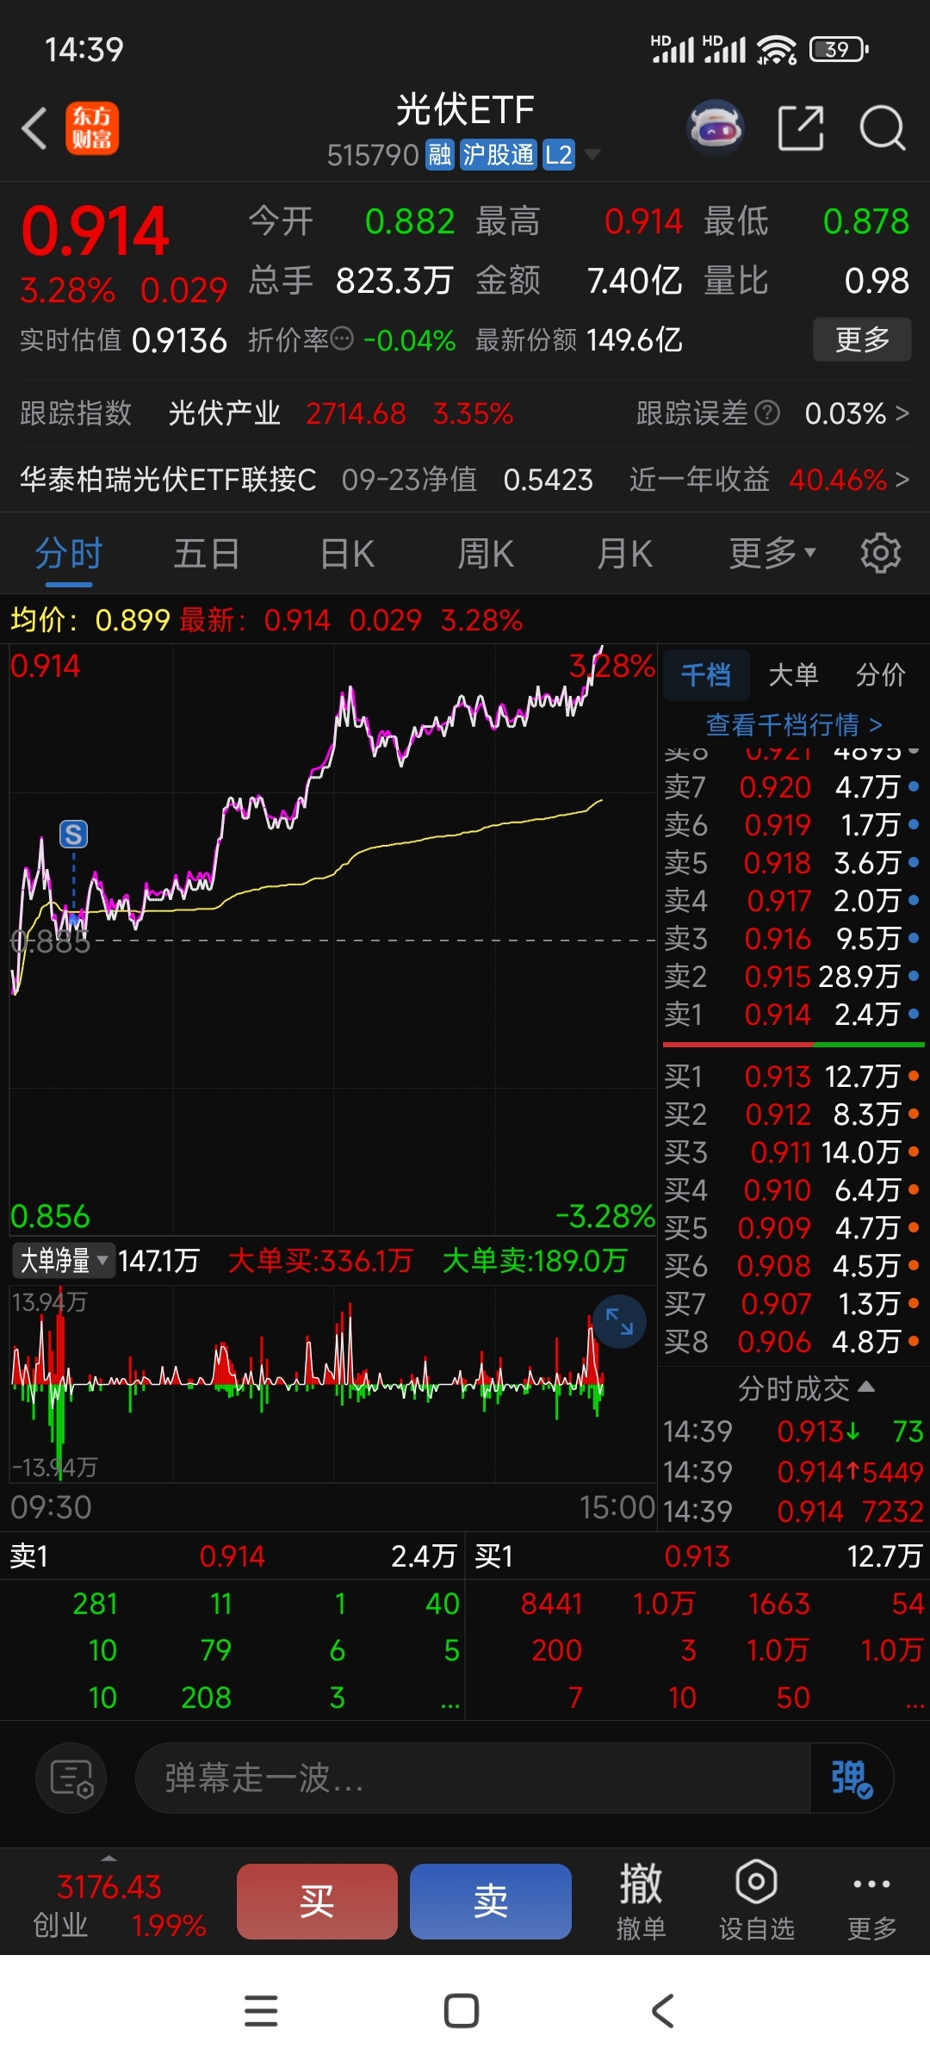Screen dimensions: 930x2067
Task: Tap the 14:39 0.914 5449 trade row
Action: (x=793, y=1472)
